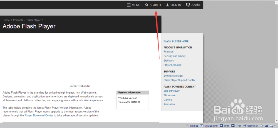The height and width of the screenshot is (128, 278).
Task: Open Statistics sidebar link
Action: [x=169, y=61]
